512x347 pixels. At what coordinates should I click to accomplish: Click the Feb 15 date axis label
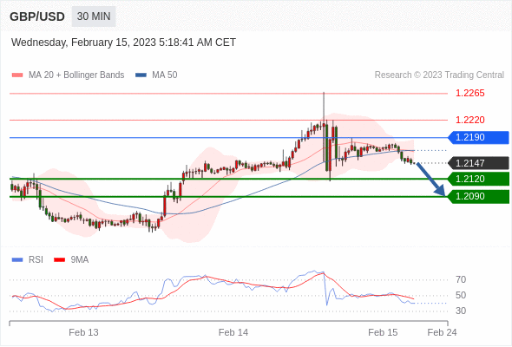383,332
